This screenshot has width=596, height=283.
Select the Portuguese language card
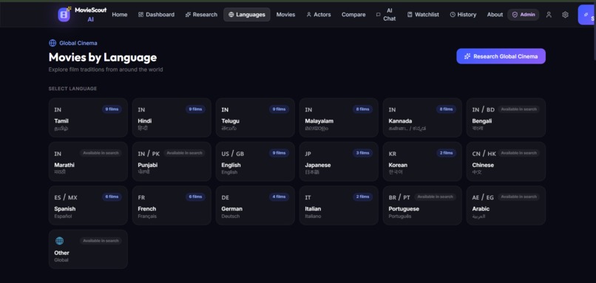click(x=422, y=205)
